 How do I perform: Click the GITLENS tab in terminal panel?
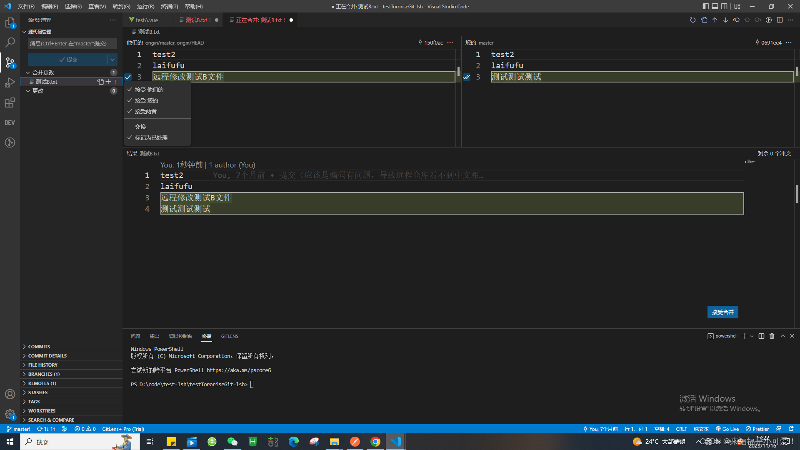(229, 336)
